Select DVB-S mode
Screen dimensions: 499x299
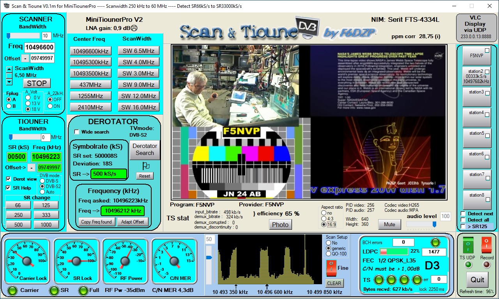[x=42, y=181]
